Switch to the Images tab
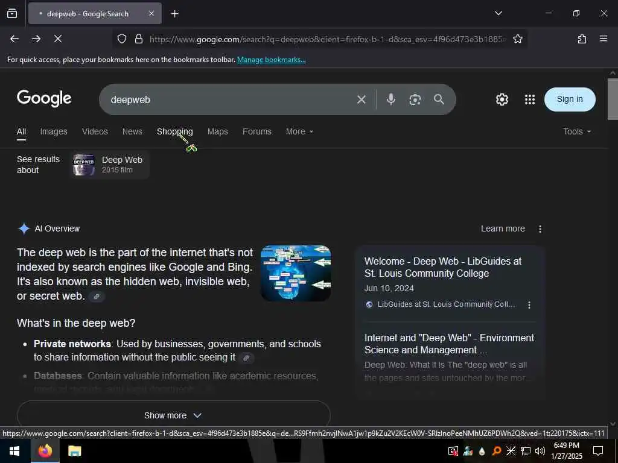 click(x=54, y=131)
